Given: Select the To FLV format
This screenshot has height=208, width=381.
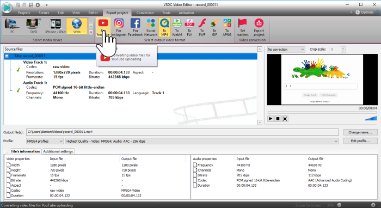Looking at the screenshot, I should point(189,27).
